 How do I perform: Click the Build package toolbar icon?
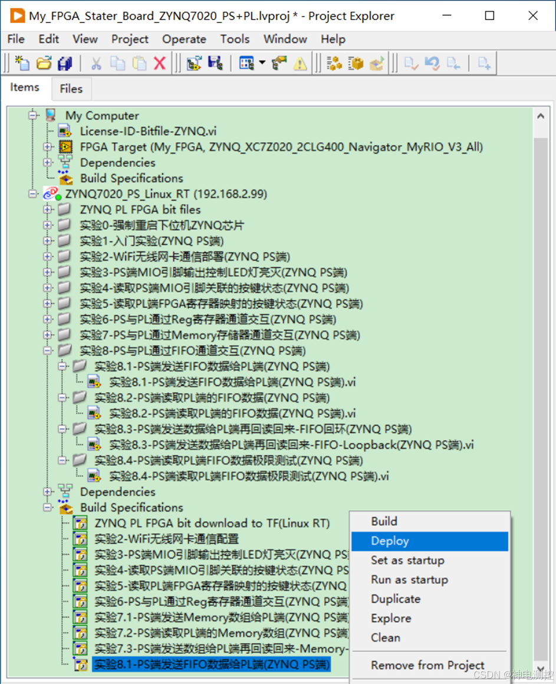pos(356,63)
